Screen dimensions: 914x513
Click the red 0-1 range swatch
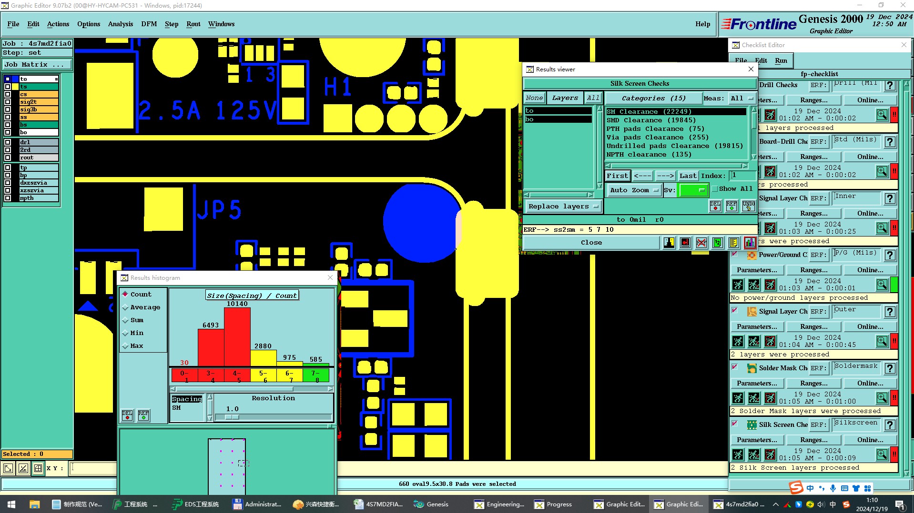tap(184, 375)
